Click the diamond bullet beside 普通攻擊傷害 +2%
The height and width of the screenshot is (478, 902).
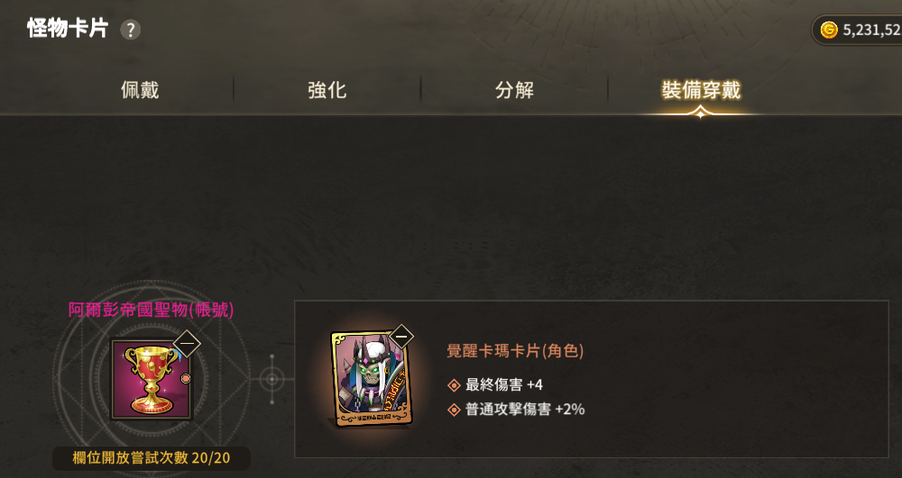click(454, 410)
